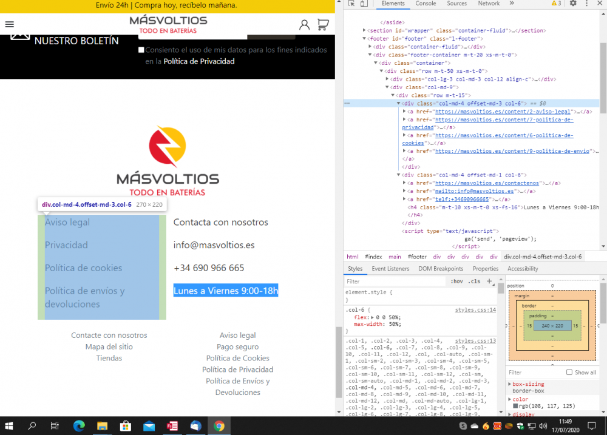Screen dimensions: 607x435
Task: Check the privacy policy consent checkbox
Action: pyautogui.click(x=141, y=50)
